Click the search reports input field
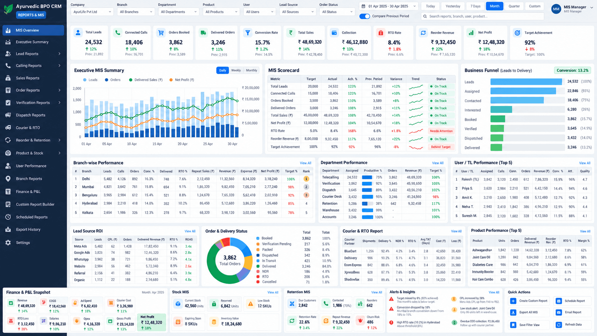This screenshot has height=336, width=597. pos(482,16)
